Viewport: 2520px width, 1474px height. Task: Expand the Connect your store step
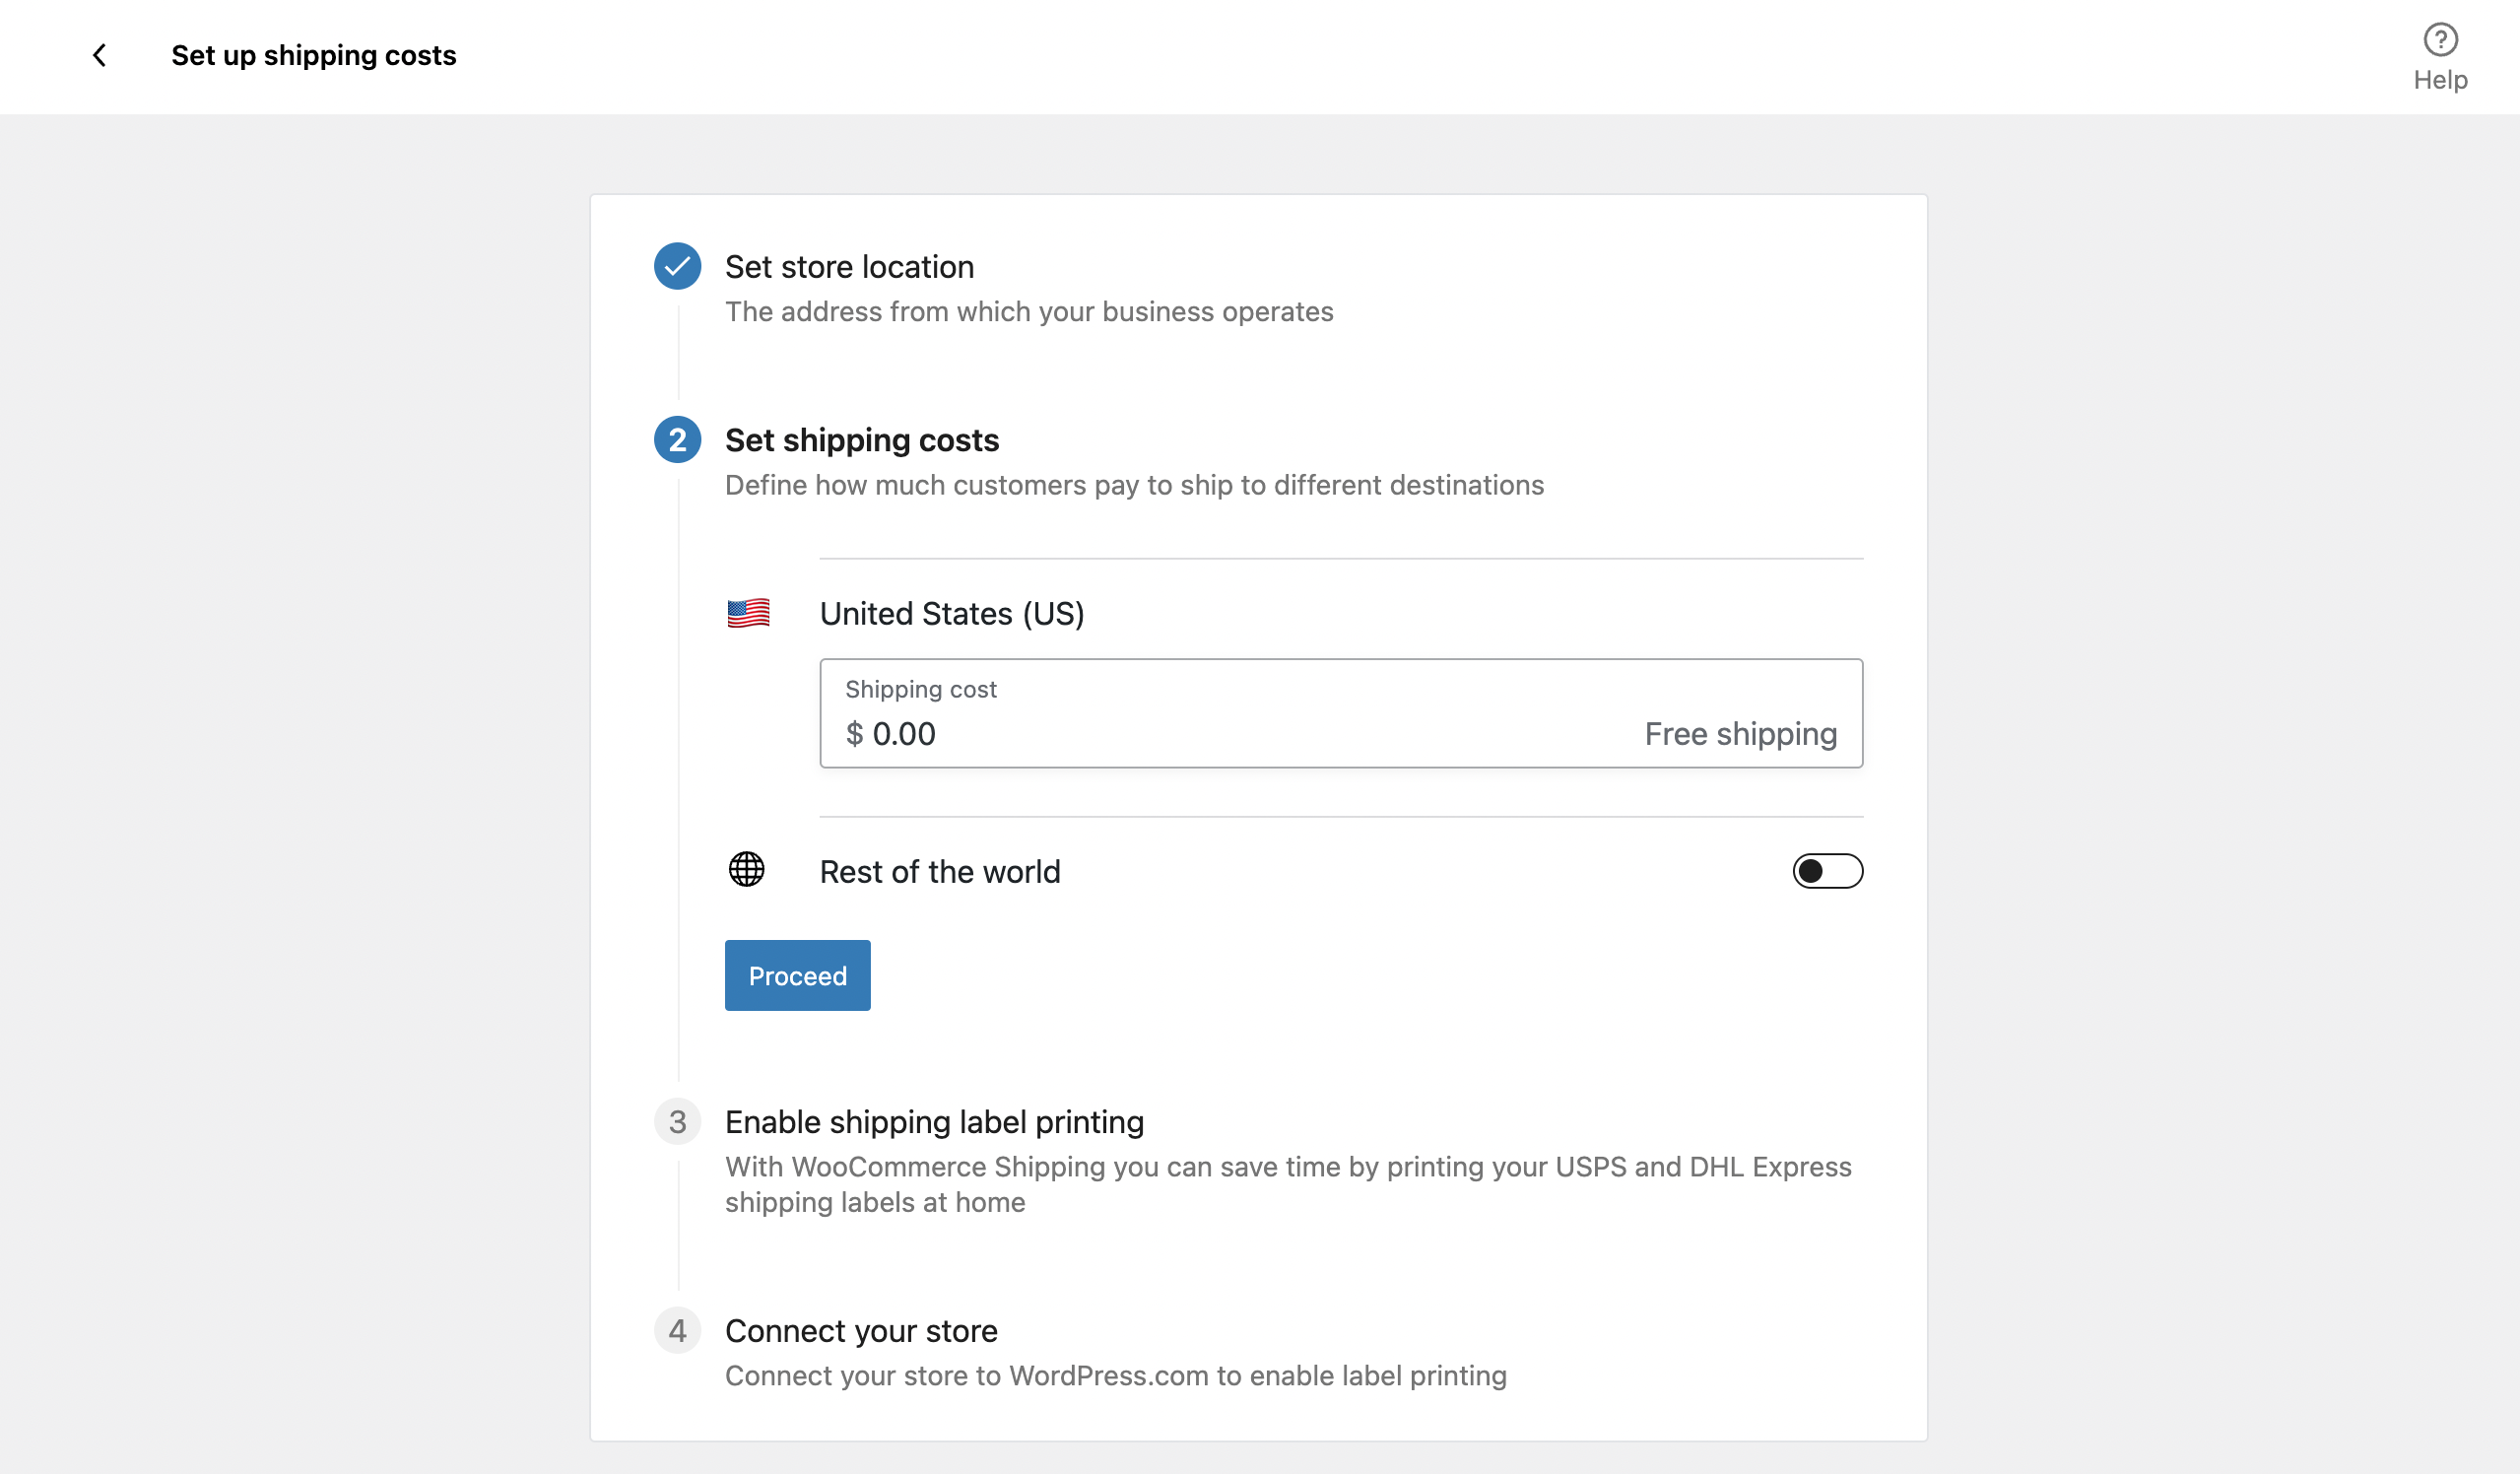tap(861, 1331)
